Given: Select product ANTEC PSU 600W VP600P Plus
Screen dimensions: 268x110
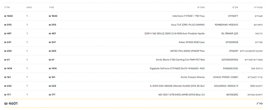Looking at the screenshot, I should point(187,51).
